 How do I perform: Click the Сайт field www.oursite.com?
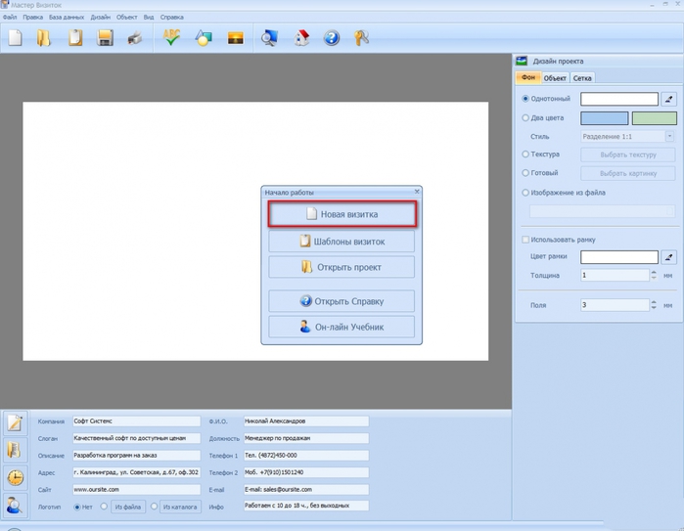(137, 489)
